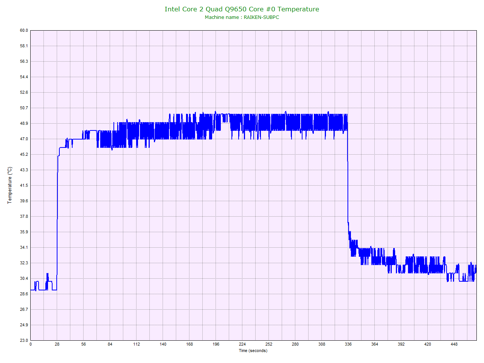Click the 56.3 y-axis value

(x=24, y=61)
